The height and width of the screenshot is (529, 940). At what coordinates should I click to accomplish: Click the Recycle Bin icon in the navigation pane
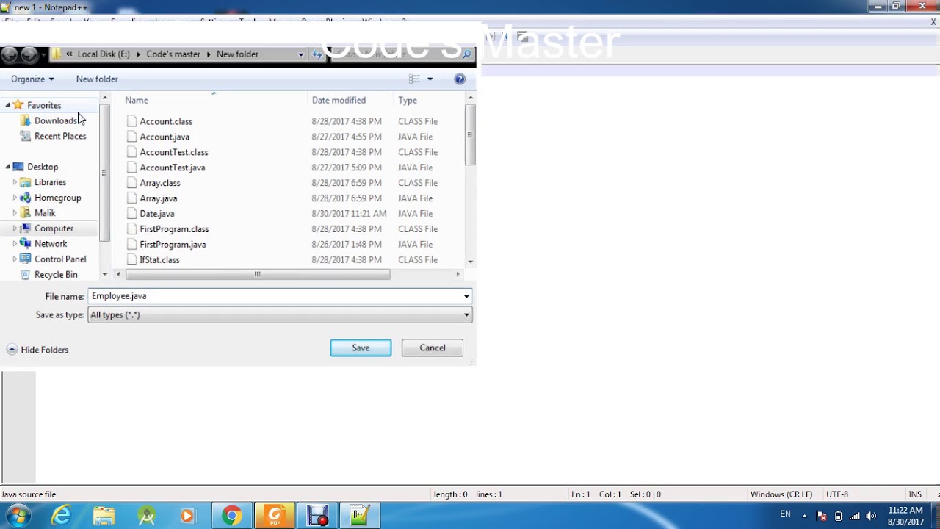(x=26, y=275)
